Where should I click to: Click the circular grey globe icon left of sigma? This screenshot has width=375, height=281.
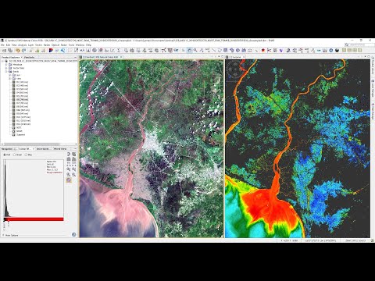pos(95,50)
